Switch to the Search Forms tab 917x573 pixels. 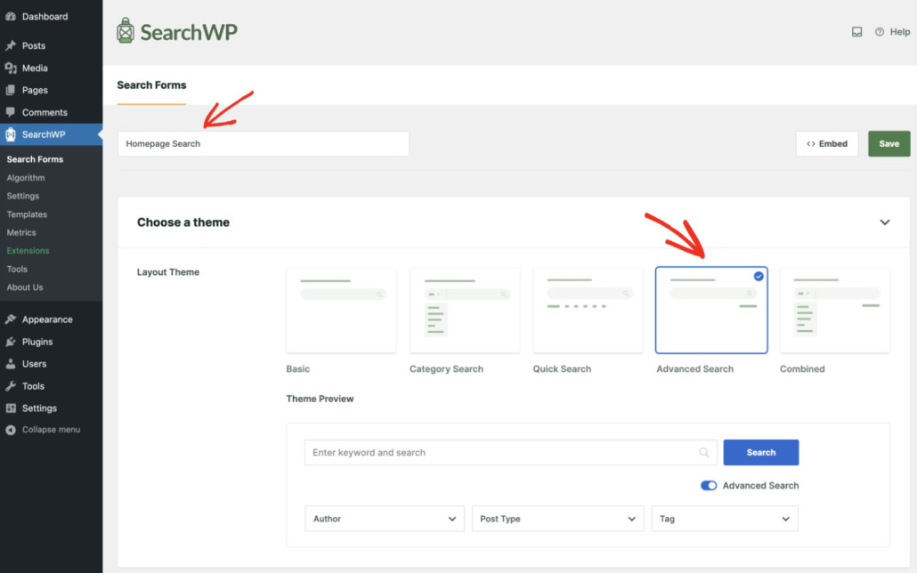pyautogui.click(x=151, y=85)
